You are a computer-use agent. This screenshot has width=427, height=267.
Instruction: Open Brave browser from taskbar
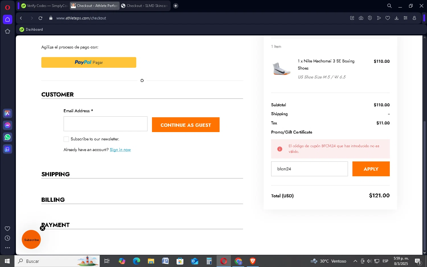[253, 261]
